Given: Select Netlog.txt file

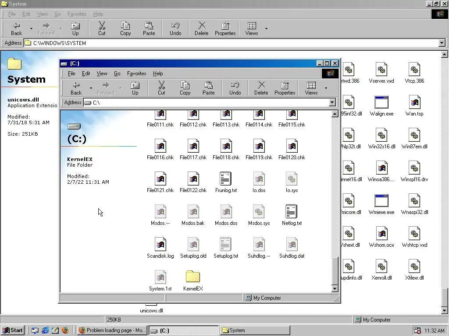Looking at the screenshot, I should pos(292,215).
